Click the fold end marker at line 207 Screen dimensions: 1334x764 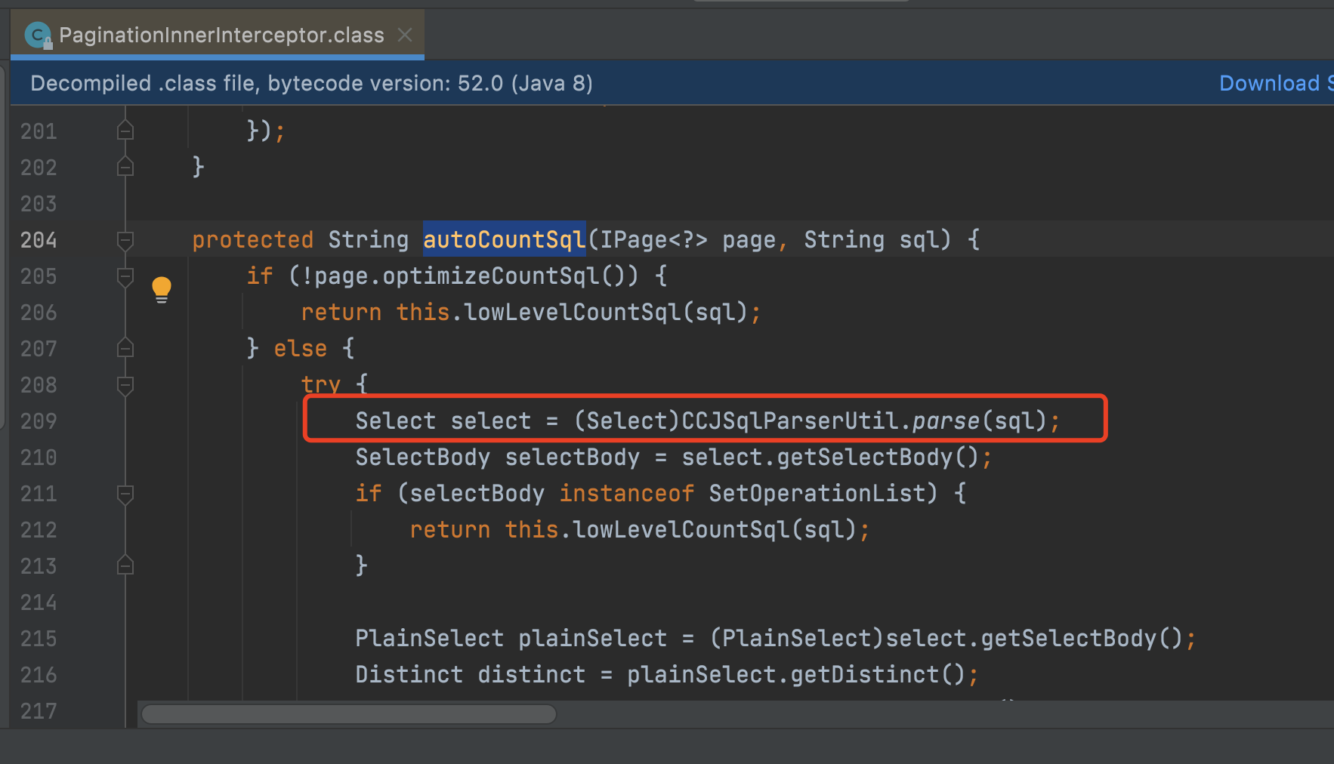pyautogui.click(x=125, y=349)
